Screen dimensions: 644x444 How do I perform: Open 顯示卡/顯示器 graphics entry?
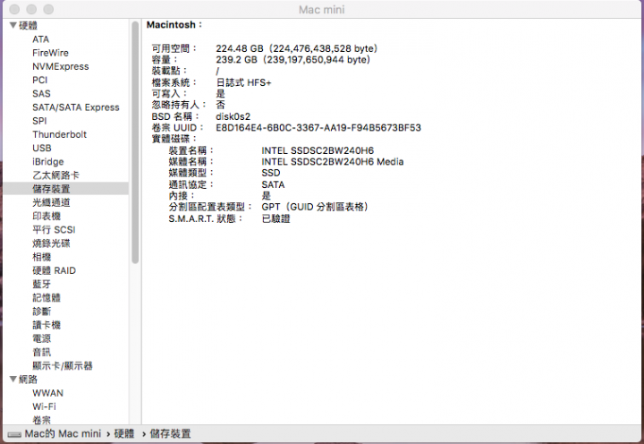click(63, 365)
